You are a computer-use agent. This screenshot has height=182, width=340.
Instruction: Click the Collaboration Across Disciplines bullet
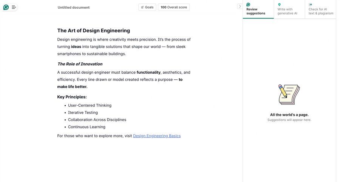click(x=97, y=120)
